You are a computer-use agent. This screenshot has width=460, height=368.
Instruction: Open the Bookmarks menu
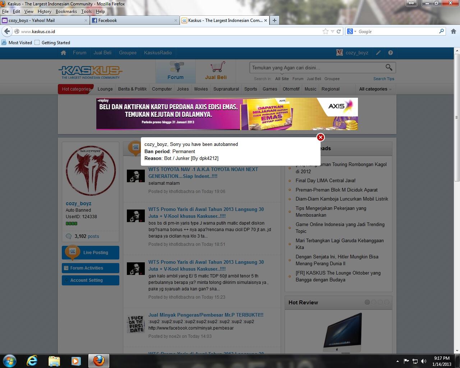(66, 11)
